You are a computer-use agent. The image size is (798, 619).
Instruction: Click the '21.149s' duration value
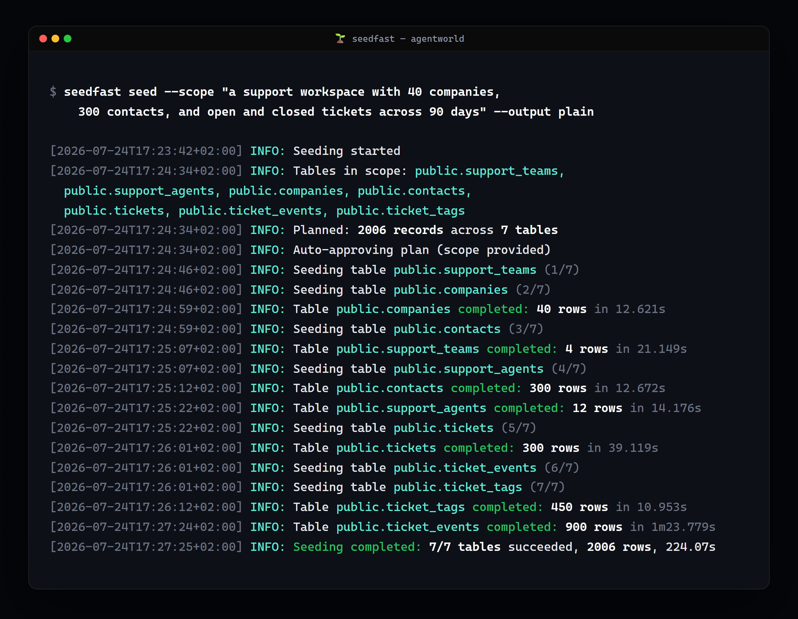pyautogui.click(x=662, y=349)
